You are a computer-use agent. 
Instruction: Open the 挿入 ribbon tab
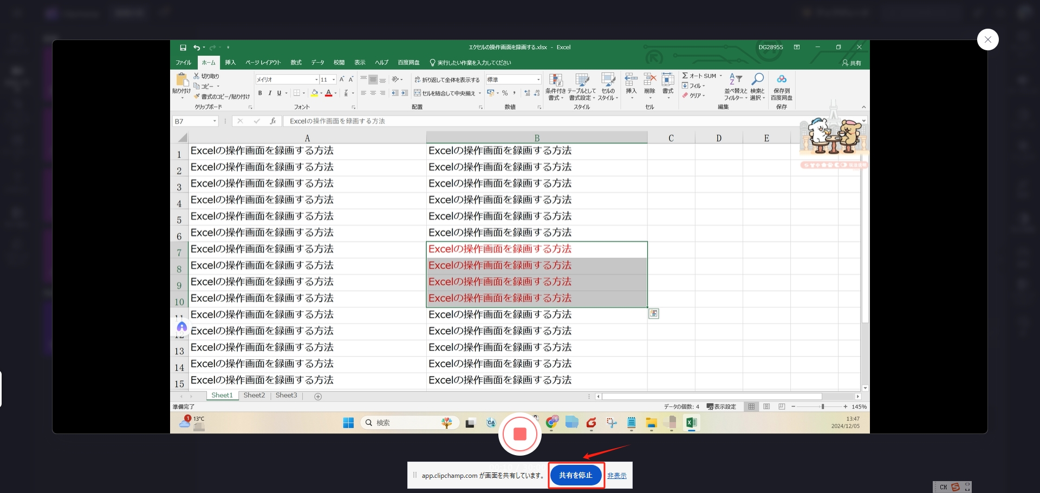(230, 63)
